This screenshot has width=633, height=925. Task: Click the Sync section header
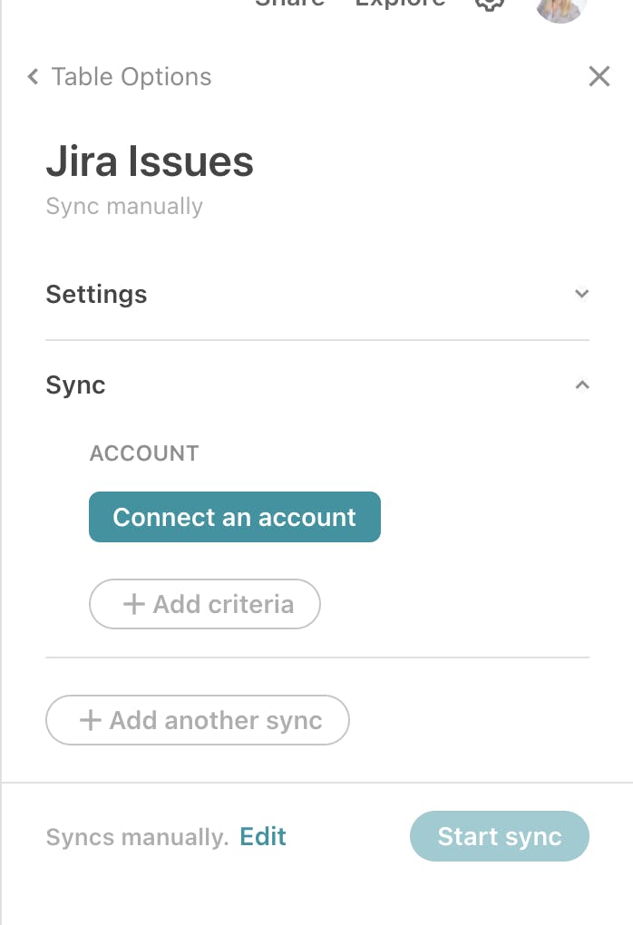[317, 385]
